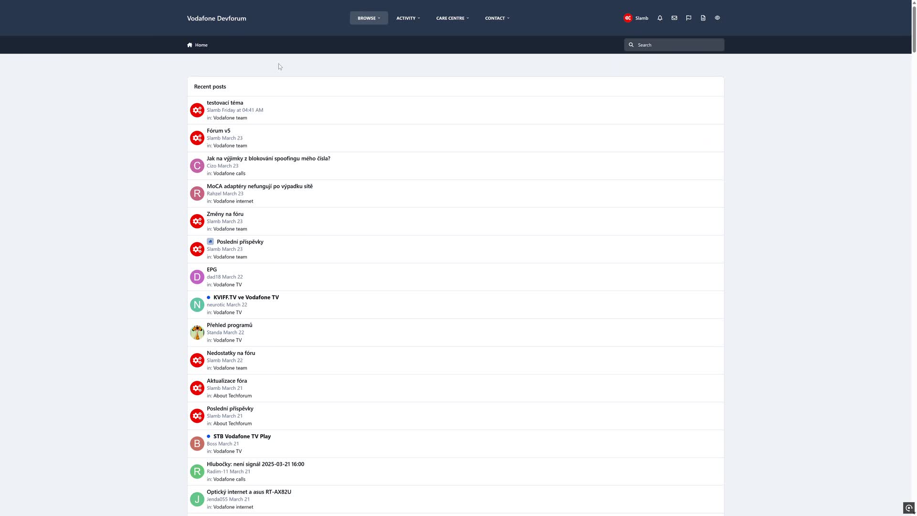This screenshot has width=917, height=516.
Task: Open the Slamb account menu
Action: [x=636, y=18]
